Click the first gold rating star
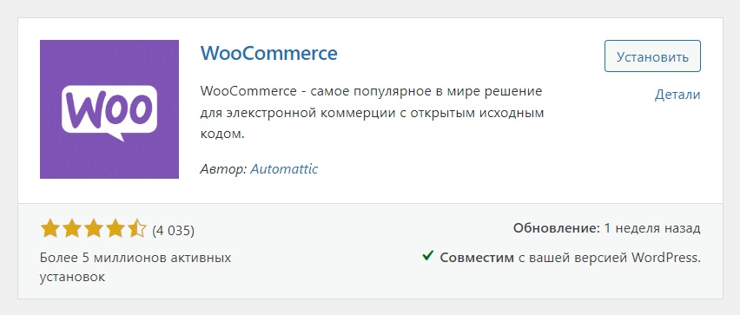The height and width of the screenshot is (315, 740). pyautogui.click(x=50, y=229)
